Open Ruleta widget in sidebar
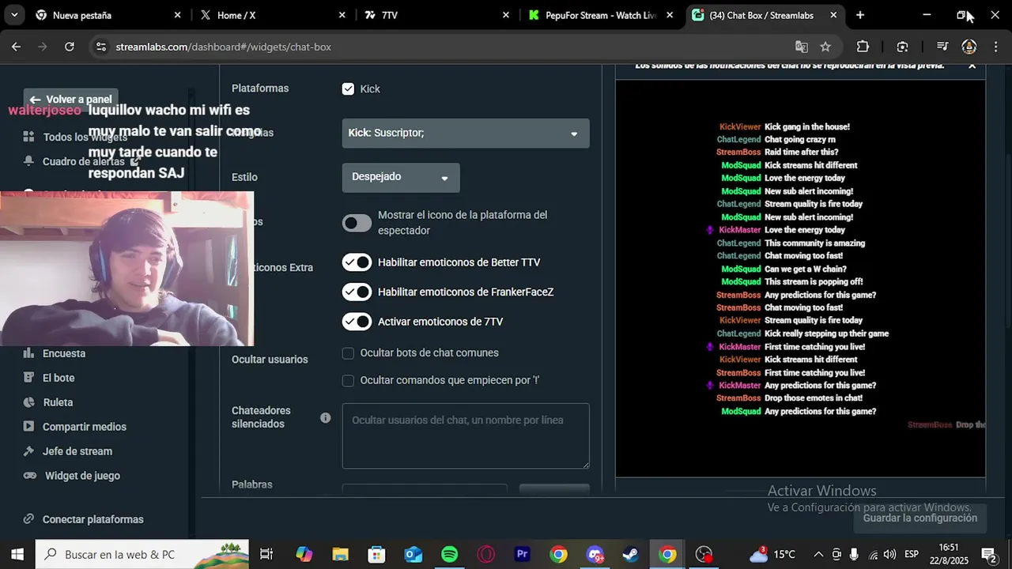1012x569 pixels. tap(58, 402)
